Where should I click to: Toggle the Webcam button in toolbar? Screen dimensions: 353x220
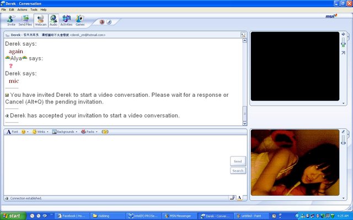coord(40,20)
